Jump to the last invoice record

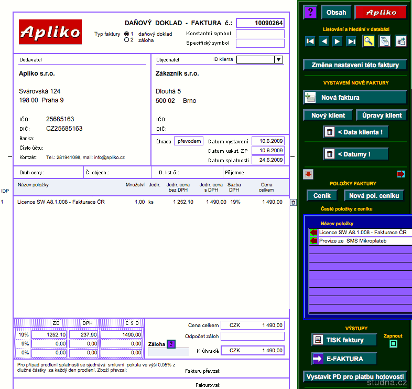click(x=351, y=41)
